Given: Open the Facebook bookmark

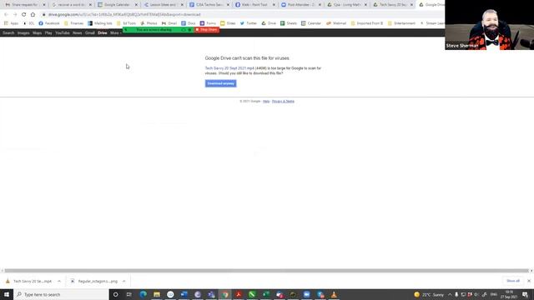Looking at the screenshot, I should point(49,23).
